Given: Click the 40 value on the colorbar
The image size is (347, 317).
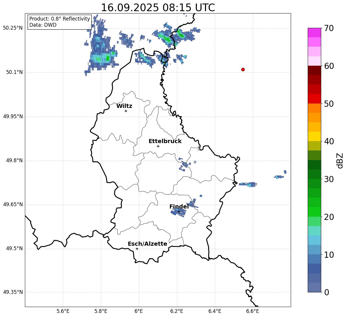Looking at the screenshot, I should click(x=329, y=141).
